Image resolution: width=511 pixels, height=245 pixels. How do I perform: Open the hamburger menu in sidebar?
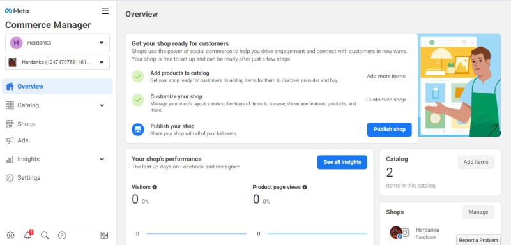tap(105, 11)
